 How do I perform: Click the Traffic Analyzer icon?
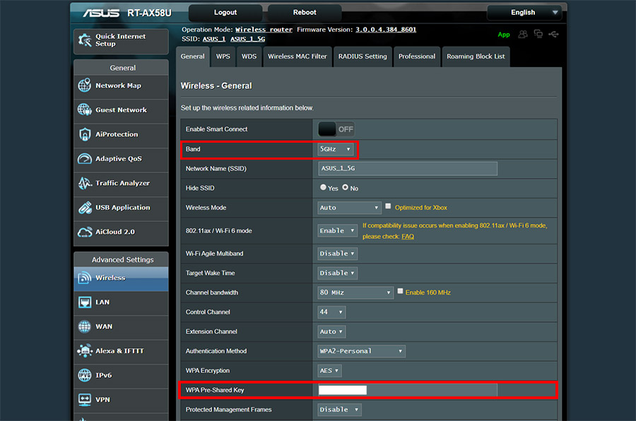[85, 184]
